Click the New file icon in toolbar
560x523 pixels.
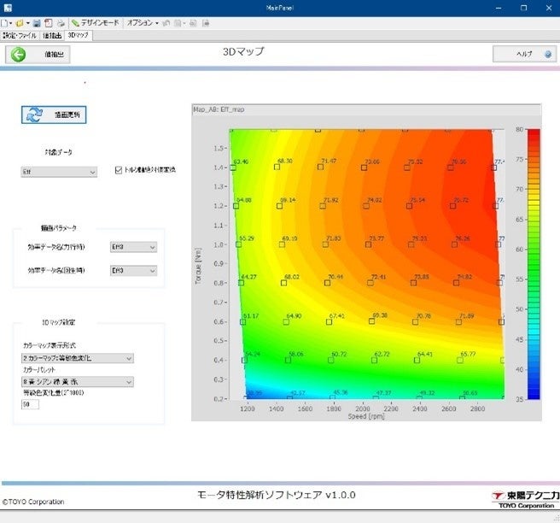[4, 23]
